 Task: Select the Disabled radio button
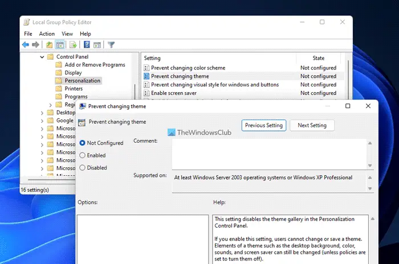tap(83, 168)
